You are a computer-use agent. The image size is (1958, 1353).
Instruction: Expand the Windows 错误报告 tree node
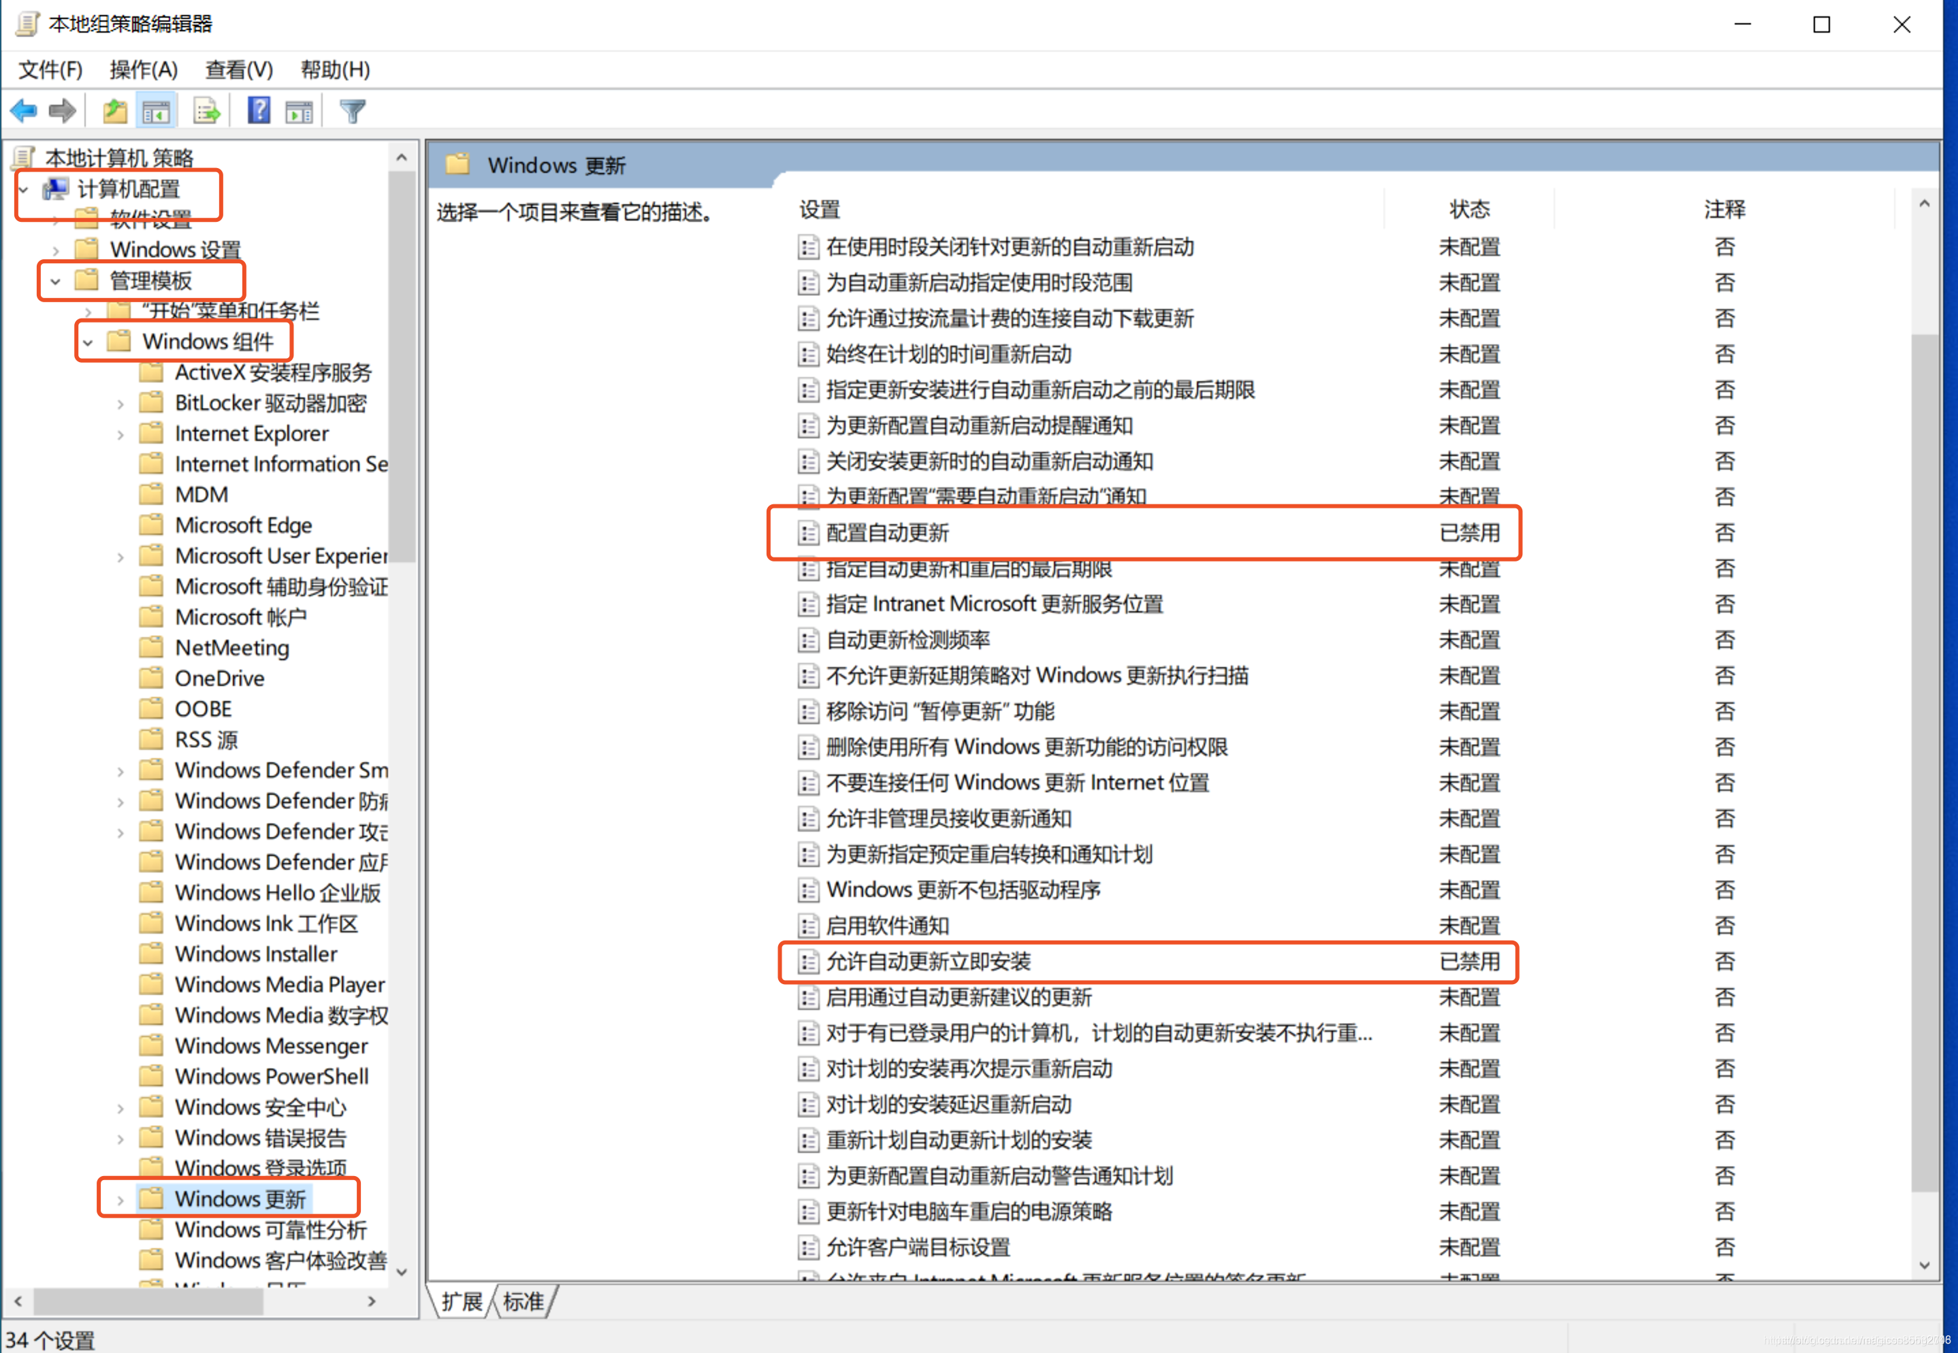[x=121, y=1139]
